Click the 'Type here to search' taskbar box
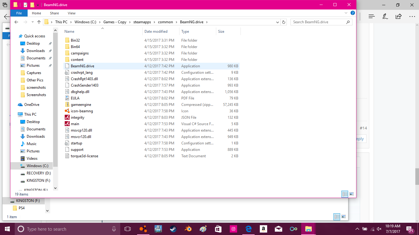Screen dimensions: 419x235 [x=68, y=229]
